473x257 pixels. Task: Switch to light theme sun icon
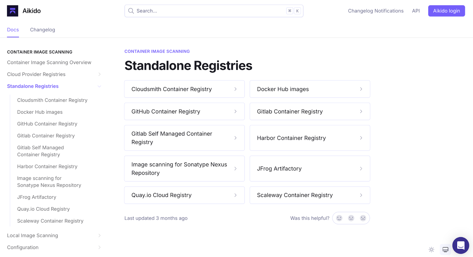click(432, 250)
